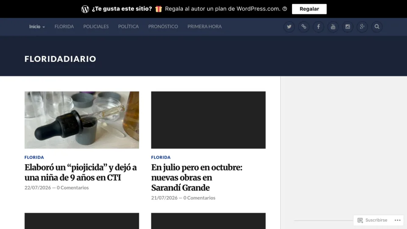Image resolution: width=407 pixels, height=229 pixels.
Task: Click the chain link social icon
Action: (304, 27)
